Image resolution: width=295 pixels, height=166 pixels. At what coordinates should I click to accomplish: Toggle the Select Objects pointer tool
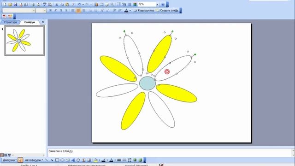point(20,160)
